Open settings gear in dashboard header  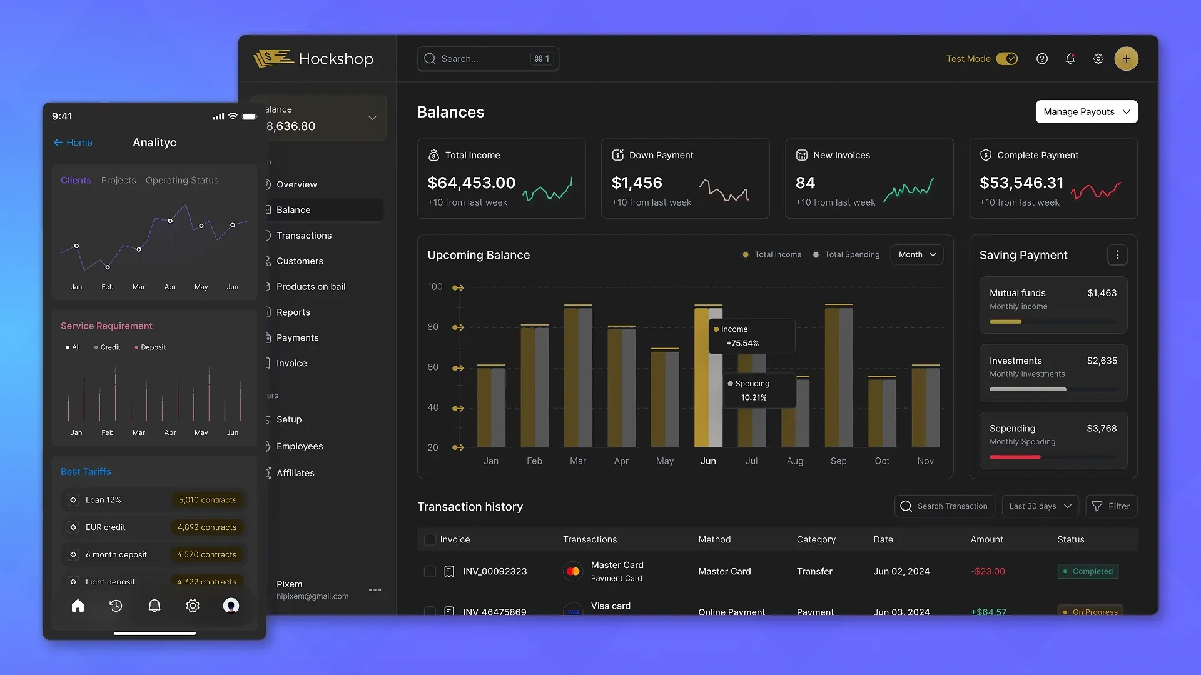coord(1098,59)
